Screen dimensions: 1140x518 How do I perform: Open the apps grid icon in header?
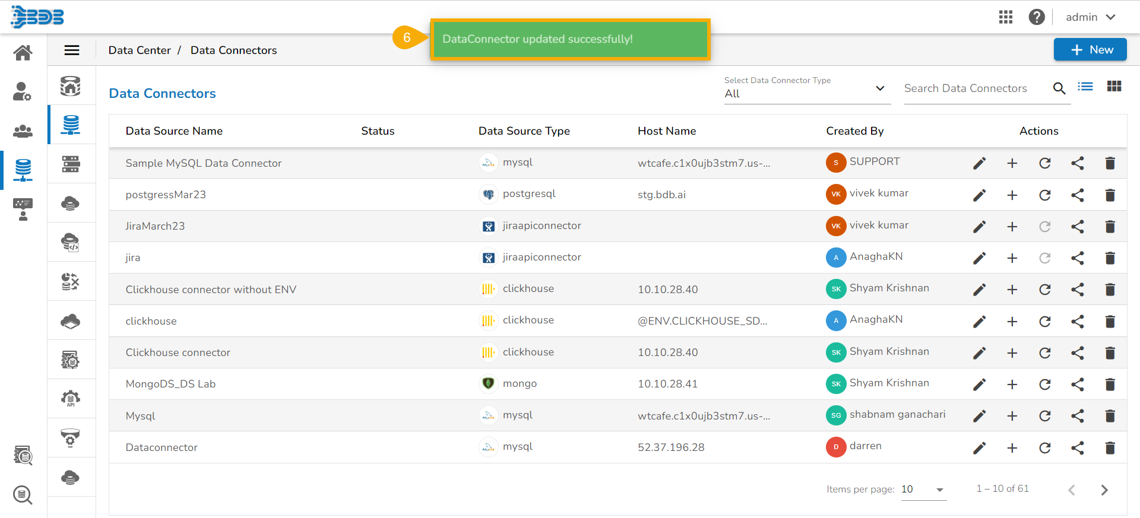[x=1005, y=17]
